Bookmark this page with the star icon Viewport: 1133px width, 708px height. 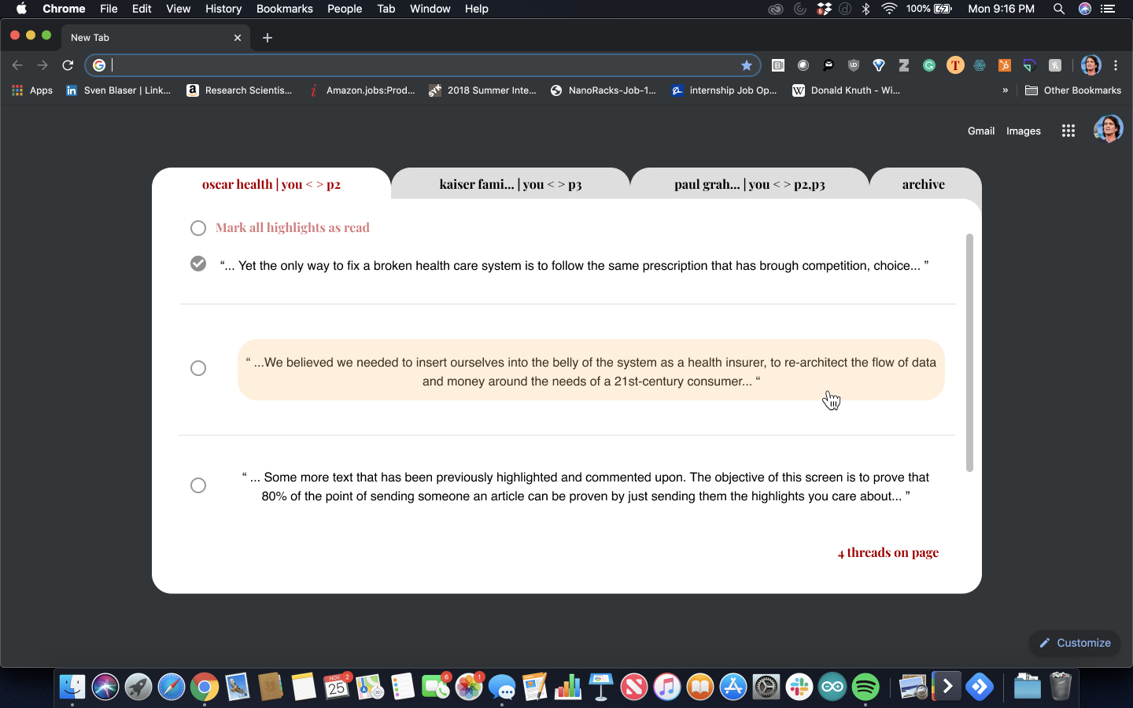(x=747, y=65)
